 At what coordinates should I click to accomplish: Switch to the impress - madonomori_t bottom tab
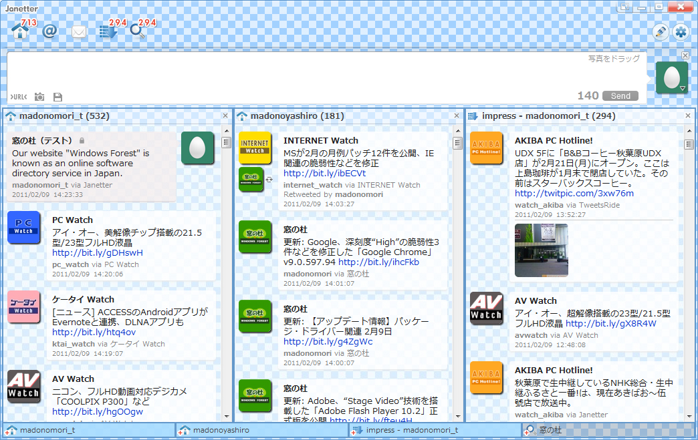[x=435, y=430]
